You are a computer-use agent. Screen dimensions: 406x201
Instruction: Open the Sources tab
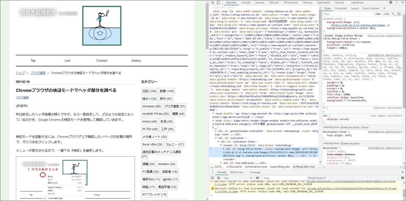260,2
